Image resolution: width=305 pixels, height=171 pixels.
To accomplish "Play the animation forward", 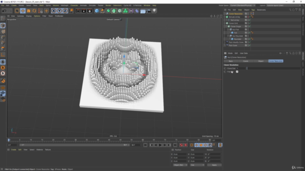I will [160, 145].
